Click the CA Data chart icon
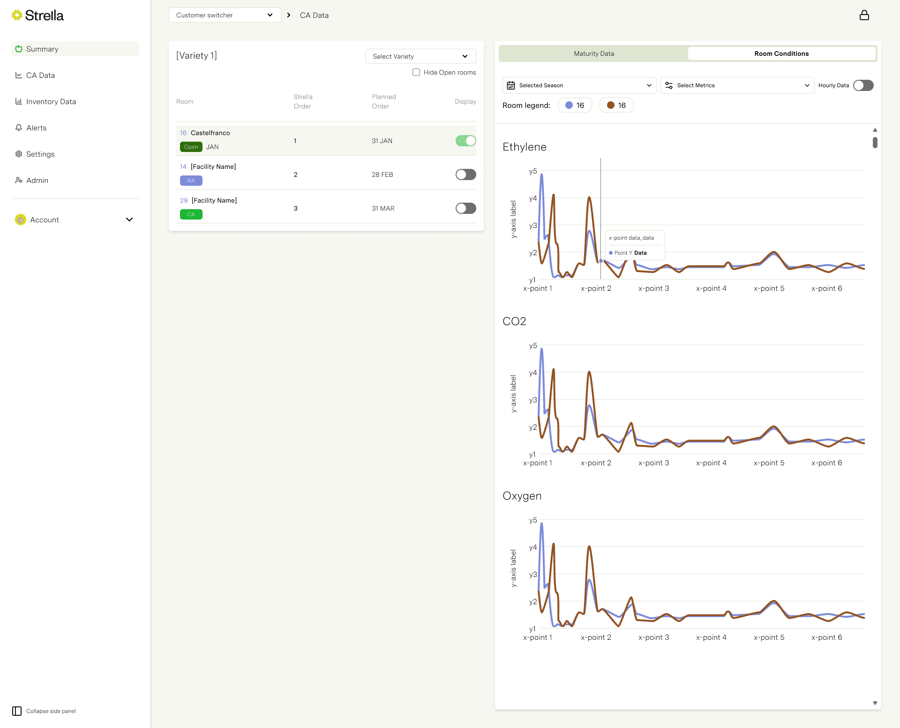This screenshot has width=900, height=728. coord(19,75)
